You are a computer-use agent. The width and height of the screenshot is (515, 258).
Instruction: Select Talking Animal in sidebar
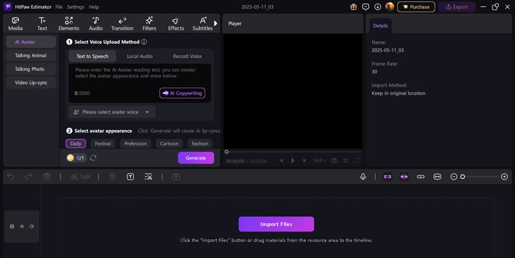[x=31, y=55]
